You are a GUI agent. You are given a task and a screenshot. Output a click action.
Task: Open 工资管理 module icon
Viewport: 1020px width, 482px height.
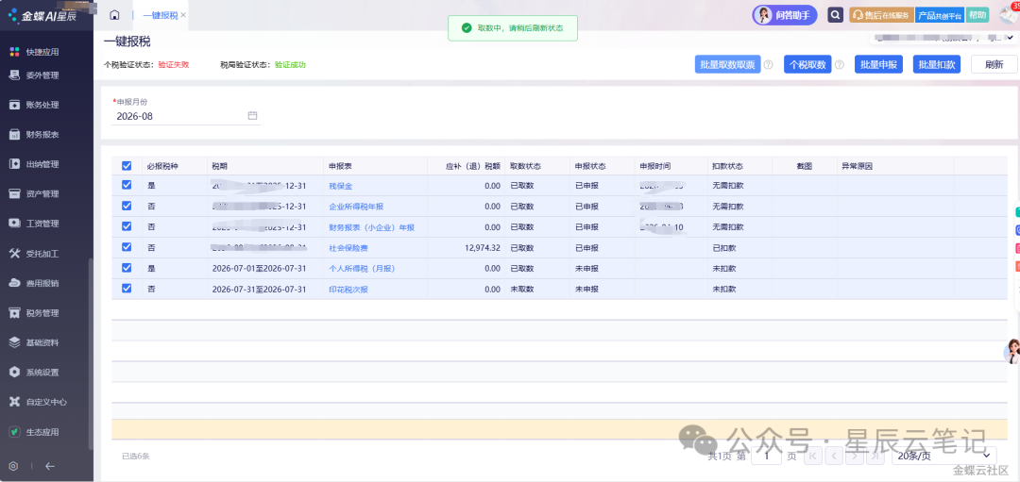pos(14,224)
